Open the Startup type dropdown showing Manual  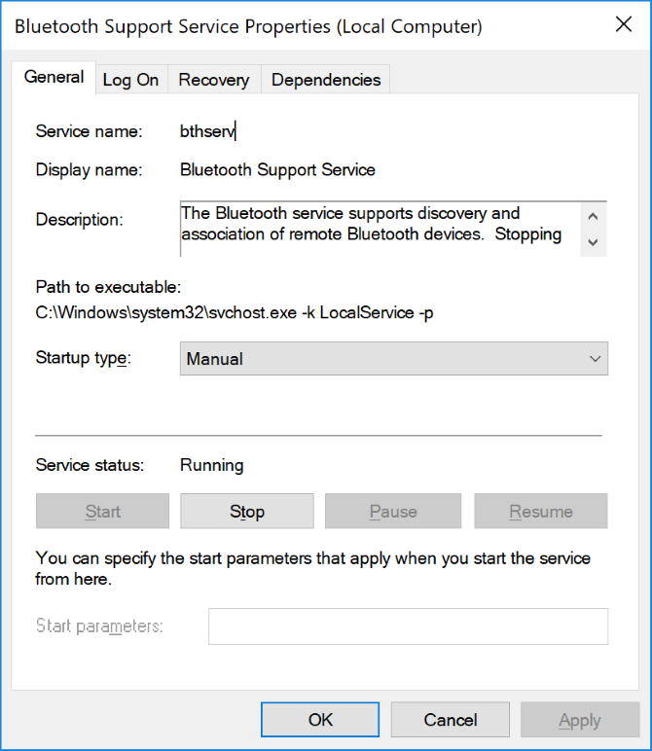pyautogui.click(x=394, y=359)
